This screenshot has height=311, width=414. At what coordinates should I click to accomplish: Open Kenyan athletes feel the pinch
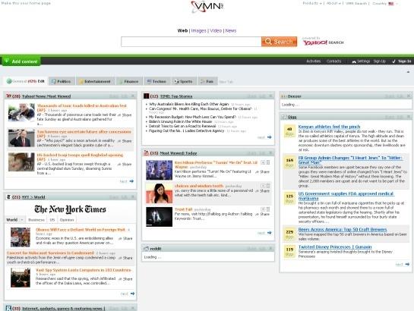(329, 127)
